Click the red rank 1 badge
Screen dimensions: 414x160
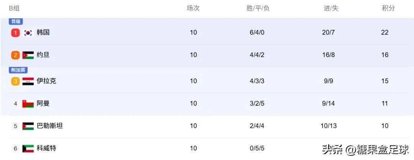point(15,33)
